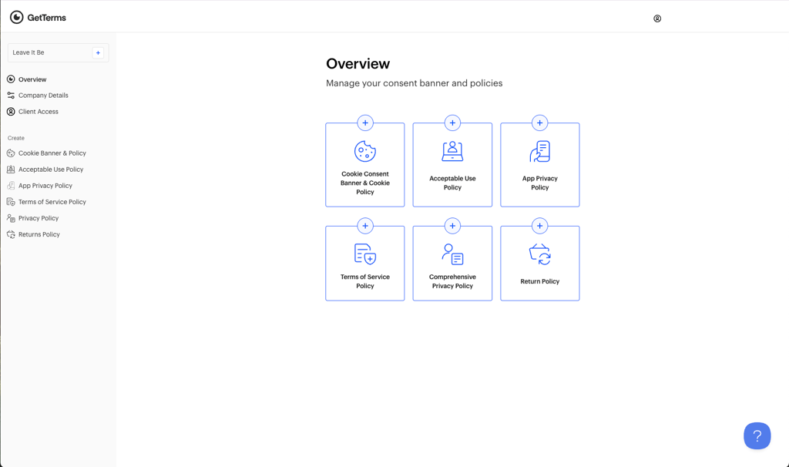This screenshot has width=789, height=467.
Task: Click the card label Cookie Consent Banner & Cookie Policy
Action: 365,183
